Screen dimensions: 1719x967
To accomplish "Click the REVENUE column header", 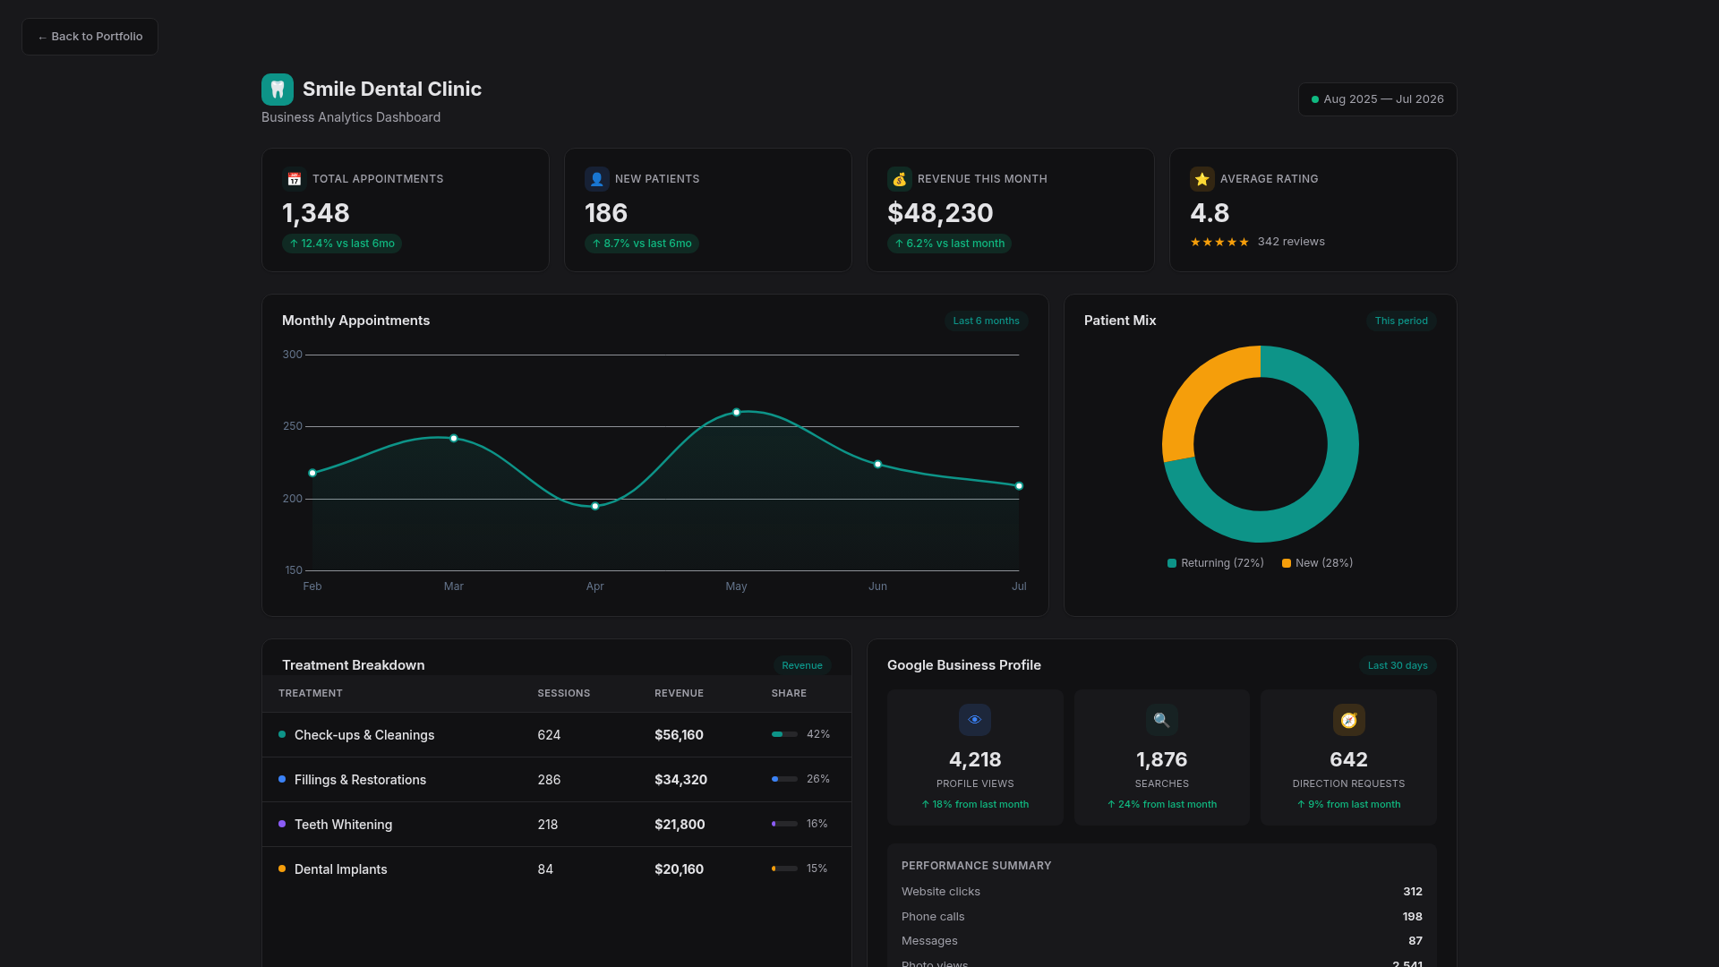I will 679,694.
